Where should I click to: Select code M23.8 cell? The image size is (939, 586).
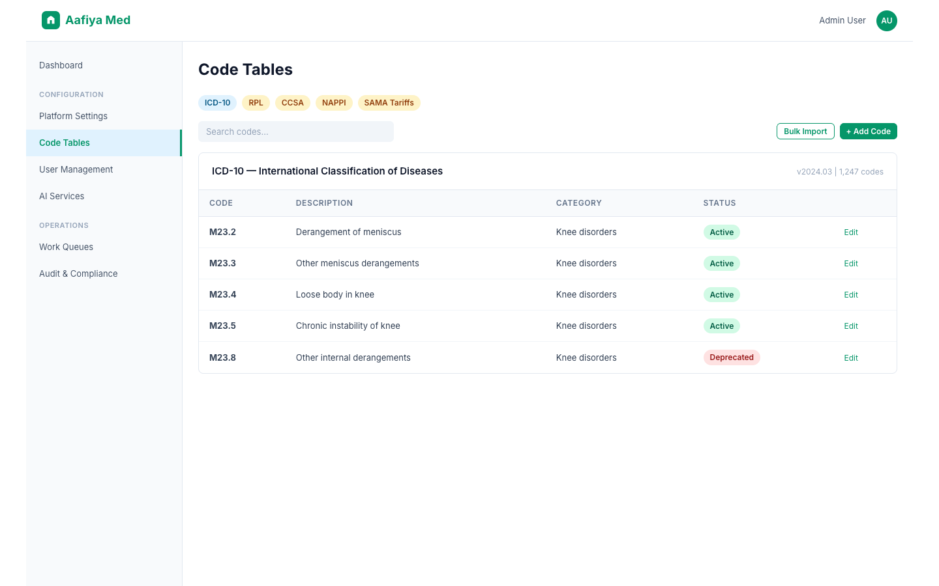pyautogui.click(x=222, y=357)
